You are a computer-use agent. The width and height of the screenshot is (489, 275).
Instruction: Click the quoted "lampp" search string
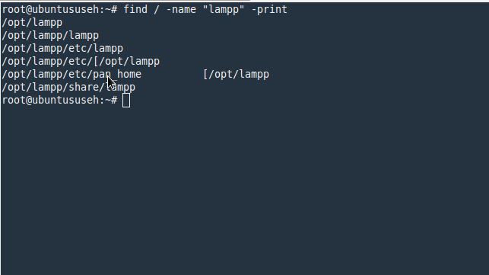[224, 10]
